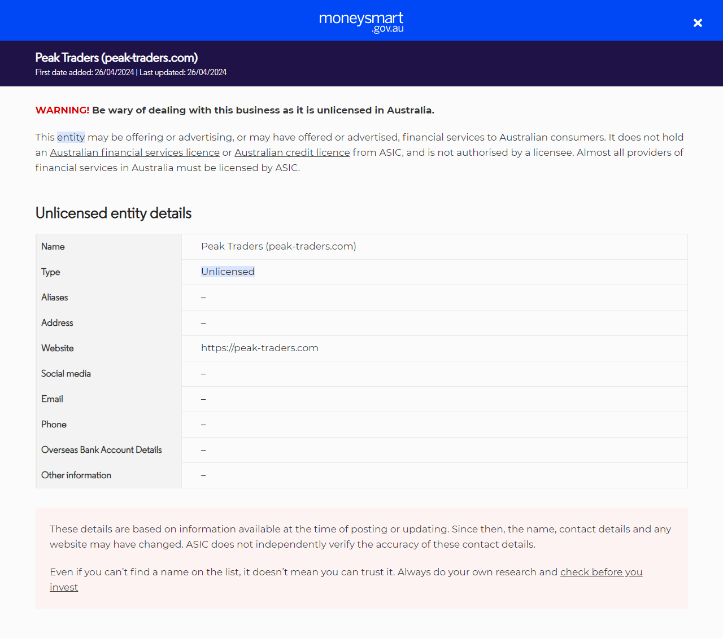Image resolution: width=723 pixels, height=638 pixels.
Task: Open the Australian credit licence link
Action: tap(292, 152)
